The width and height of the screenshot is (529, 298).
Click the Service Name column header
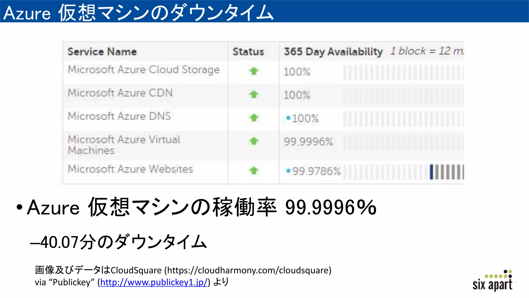tap(102, 51)
